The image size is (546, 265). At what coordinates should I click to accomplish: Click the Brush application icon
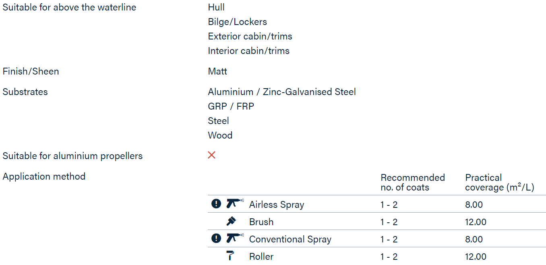232,221
